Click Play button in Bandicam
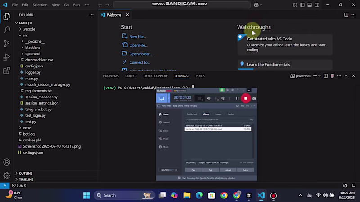360x202 pixels. [193, 170]
